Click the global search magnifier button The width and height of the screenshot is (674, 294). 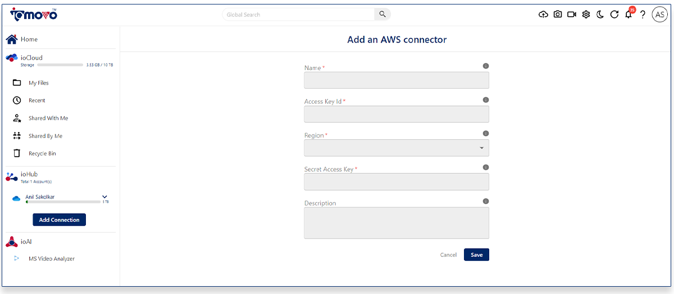[382, 15]
